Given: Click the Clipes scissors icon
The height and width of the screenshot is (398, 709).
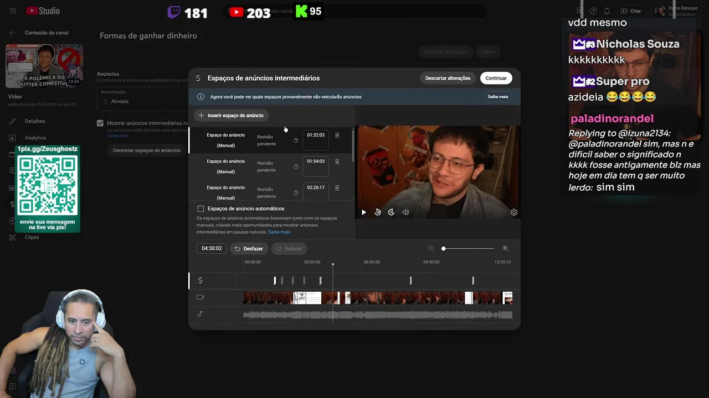Looking at the screenshot, I should click(13, 237).
